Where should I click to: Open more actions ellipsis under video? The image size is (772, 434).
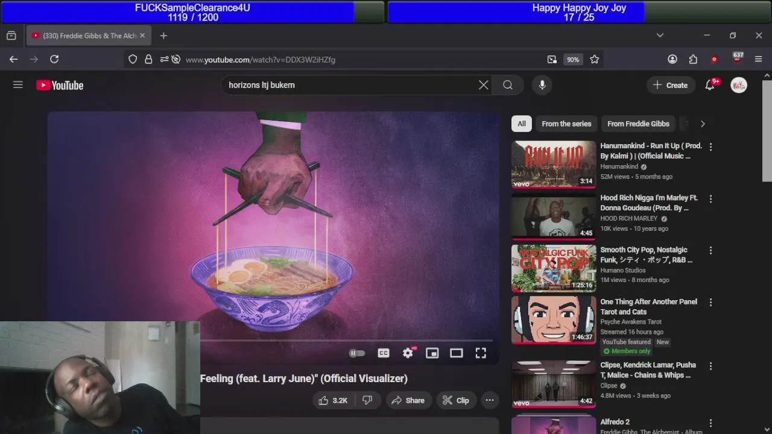(x=490, y=400)
